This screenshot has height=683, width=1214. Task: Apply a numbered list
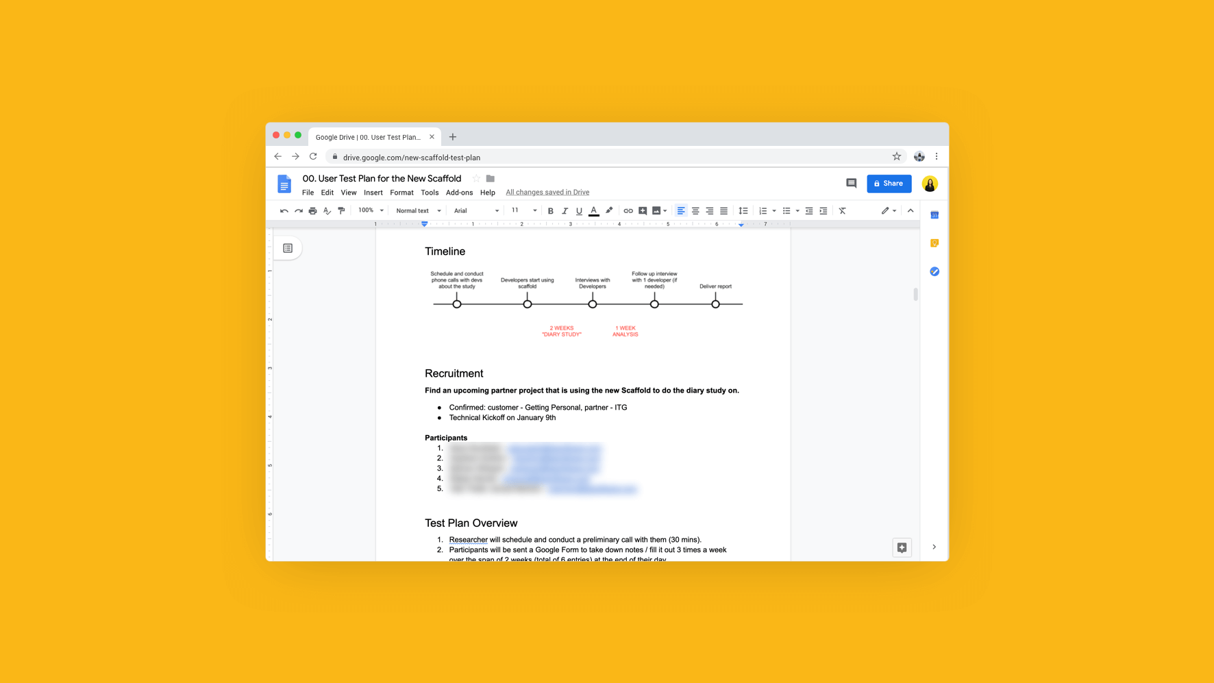coord(763,211)
